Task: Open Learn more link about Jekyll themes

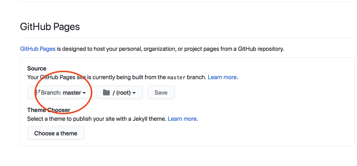Action: pyautogui.click(x=182, y=119)
